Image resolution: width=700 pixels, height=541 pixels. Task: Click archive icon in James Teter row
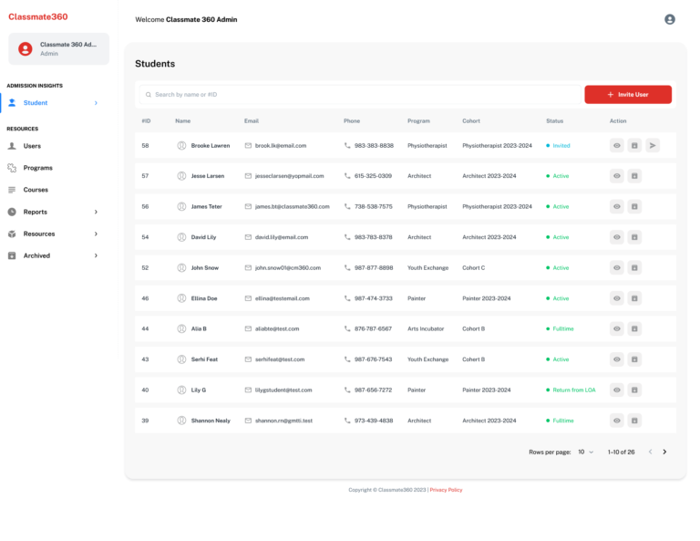[634, 206]
